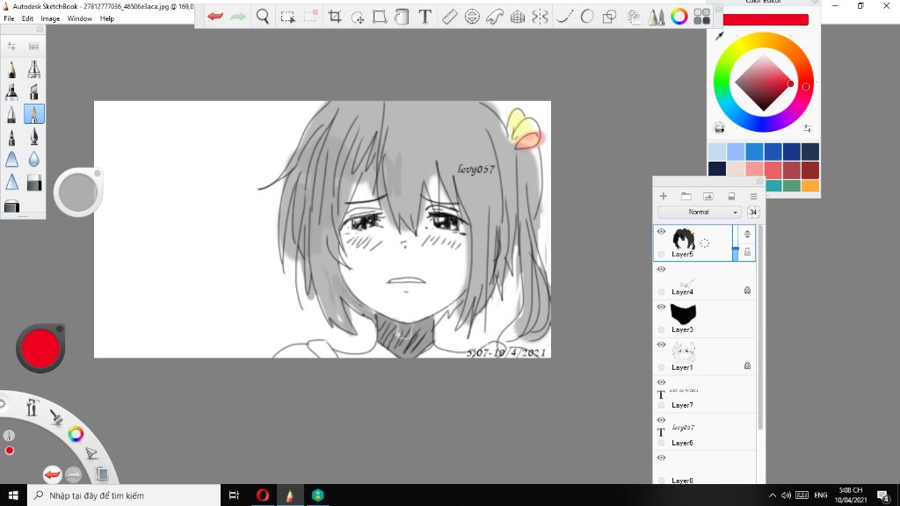
Task: Select the Flood Fill bucket tool
Action: click(x=402, y=17)
